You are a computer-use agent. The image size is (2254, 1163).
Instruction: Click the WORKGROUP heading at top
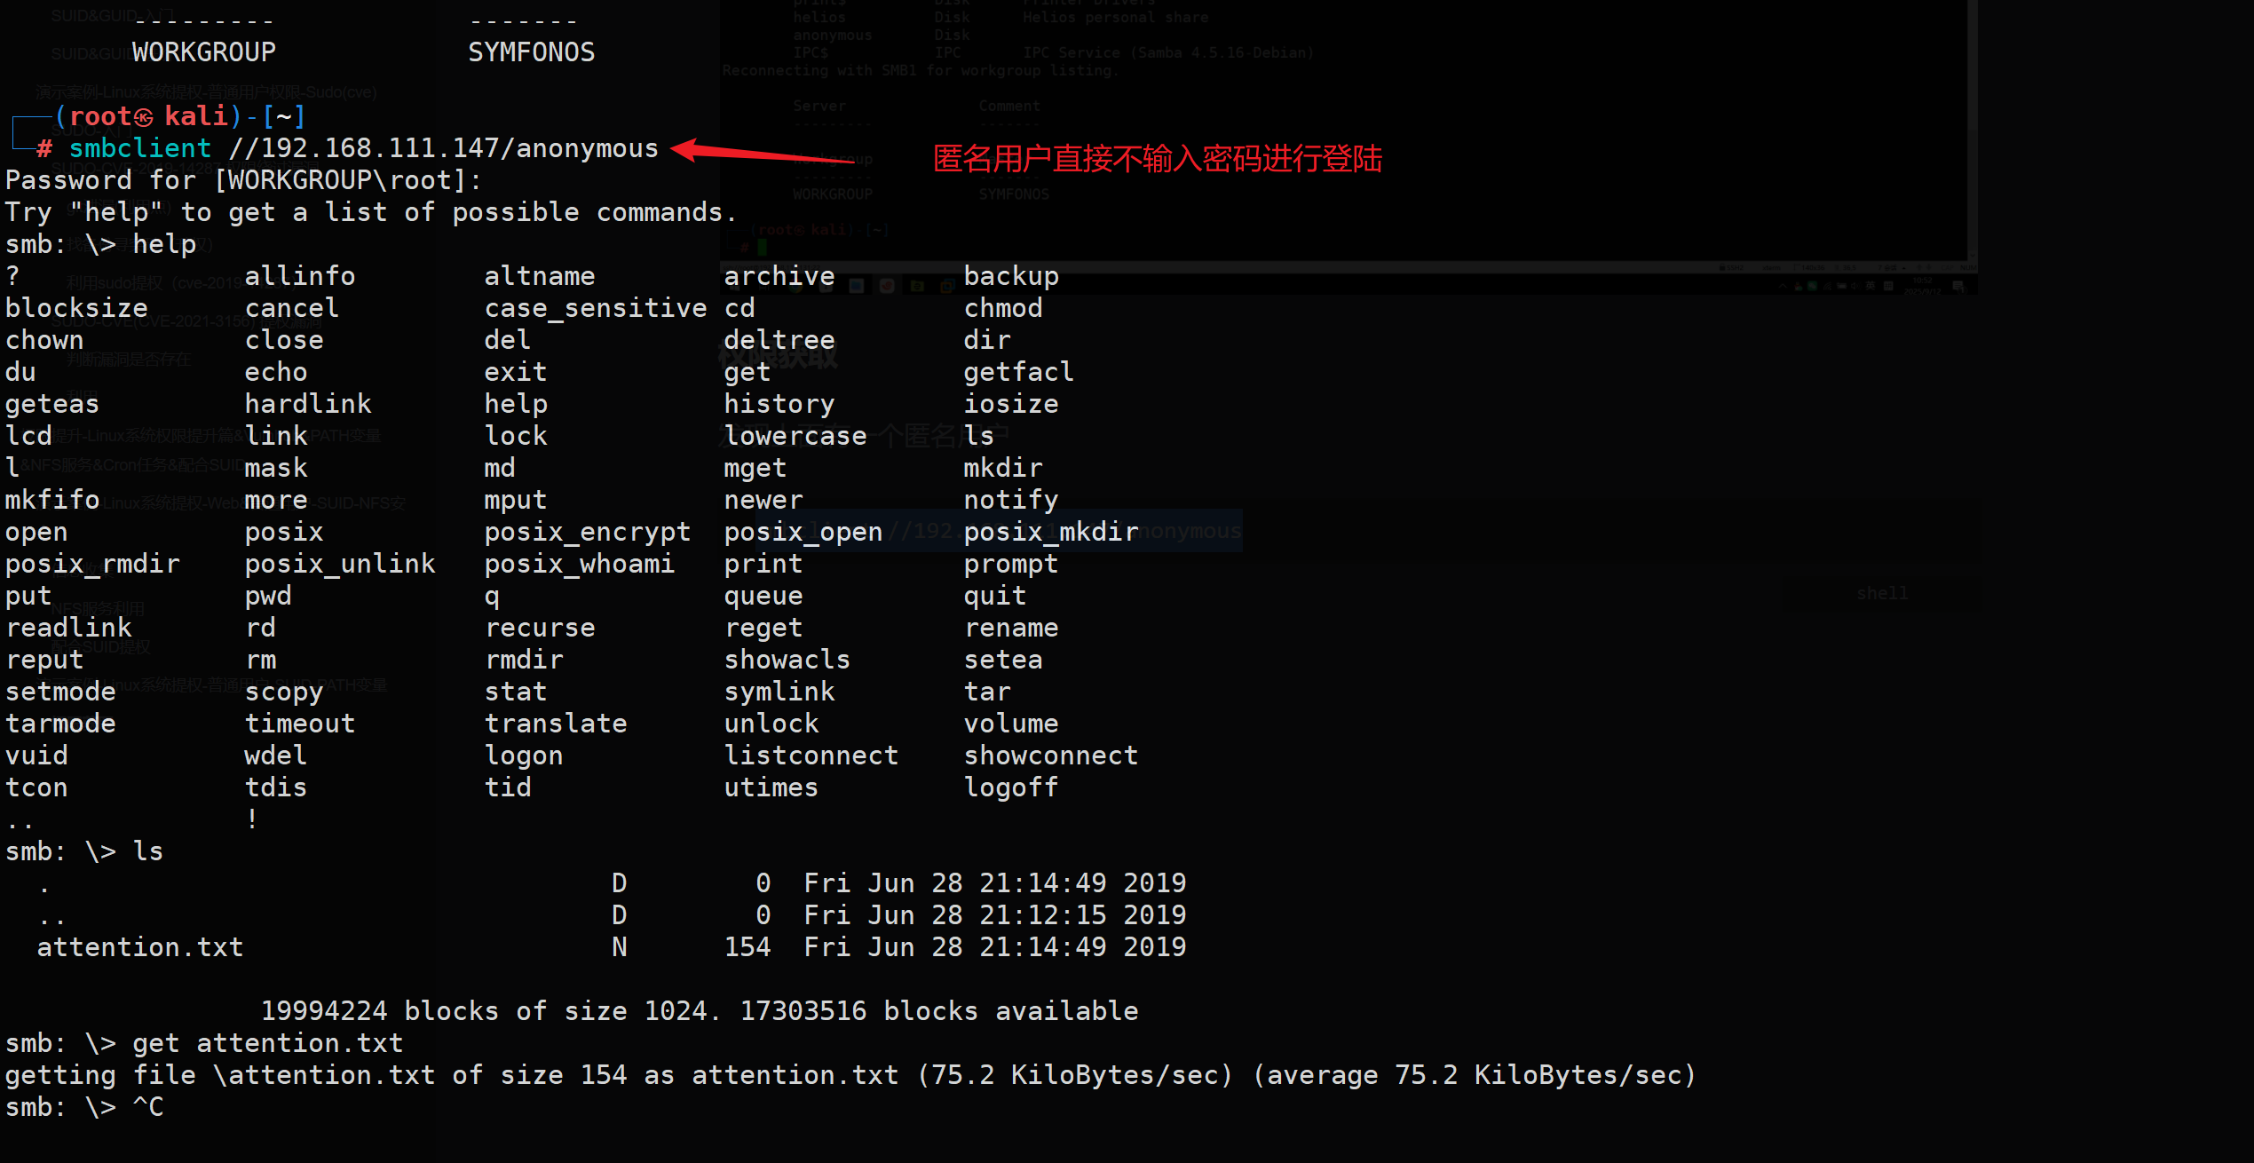tap(203, 52)
